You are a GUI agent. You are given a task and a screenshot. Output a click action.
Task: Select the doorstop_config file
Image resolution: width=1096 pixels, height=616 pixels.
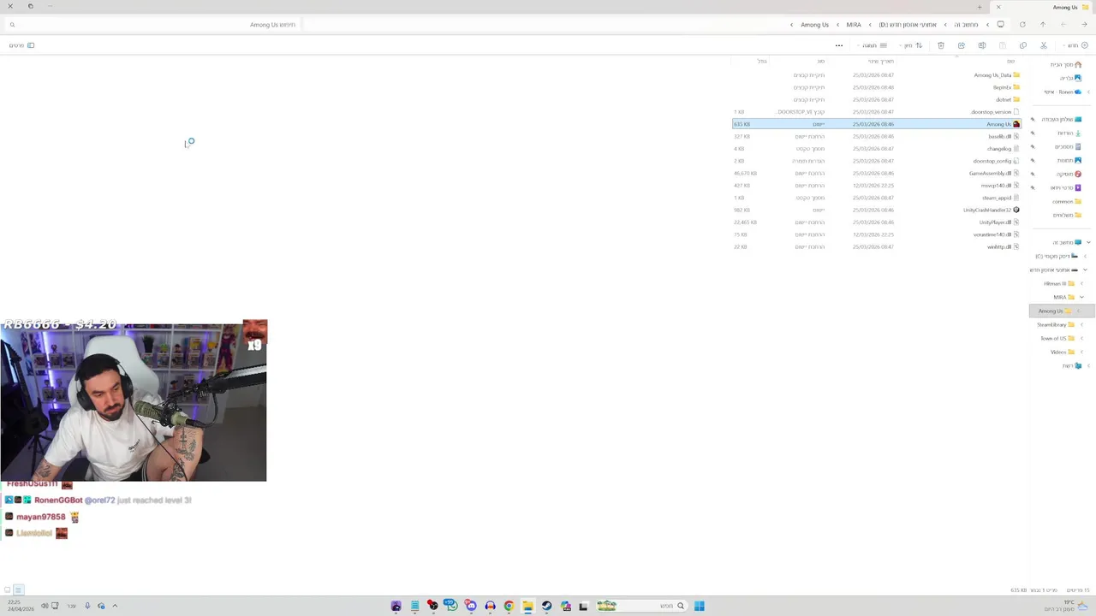click(x=876, y=161)
